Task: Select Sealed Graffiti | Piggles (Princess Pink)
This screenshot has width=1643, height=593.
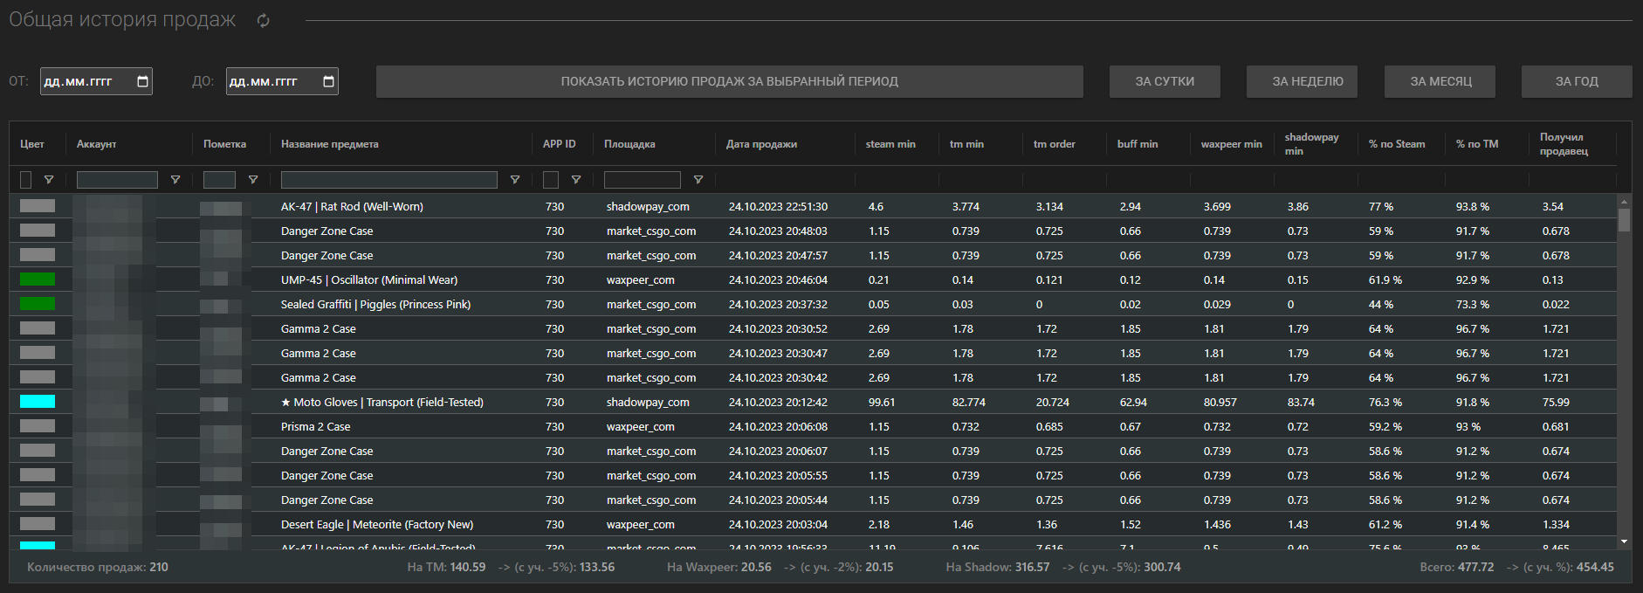Action: (x=375, y=305)
